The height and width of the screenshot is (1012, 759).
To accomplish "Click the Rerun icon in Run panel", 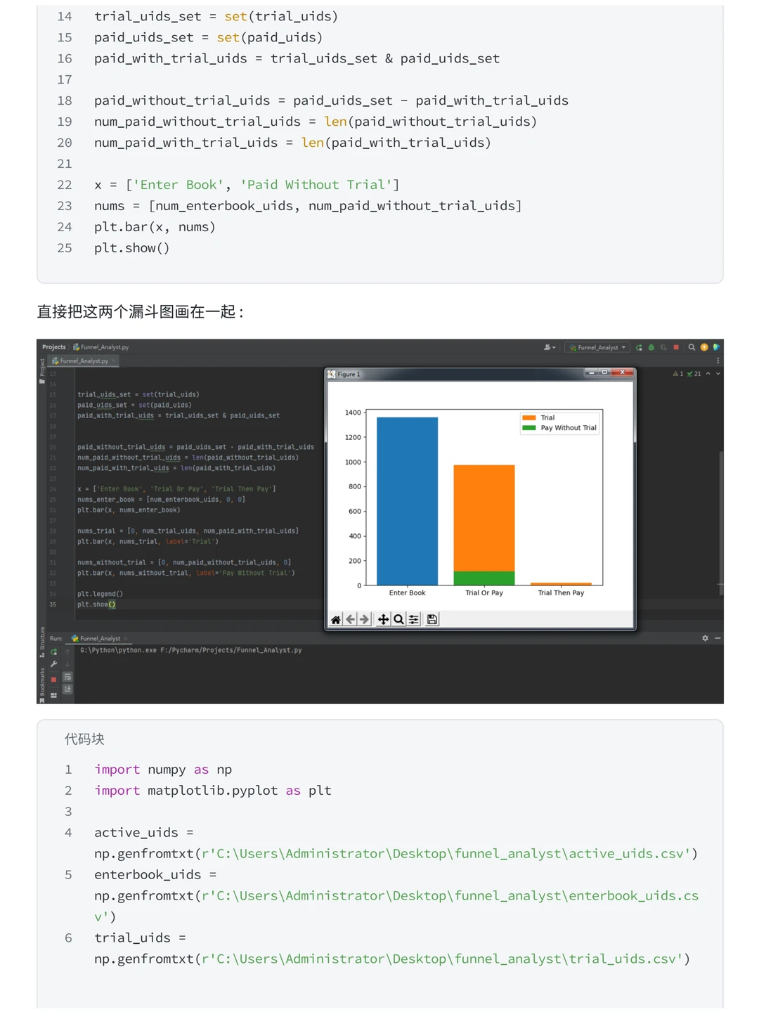I will click(54, 652).
